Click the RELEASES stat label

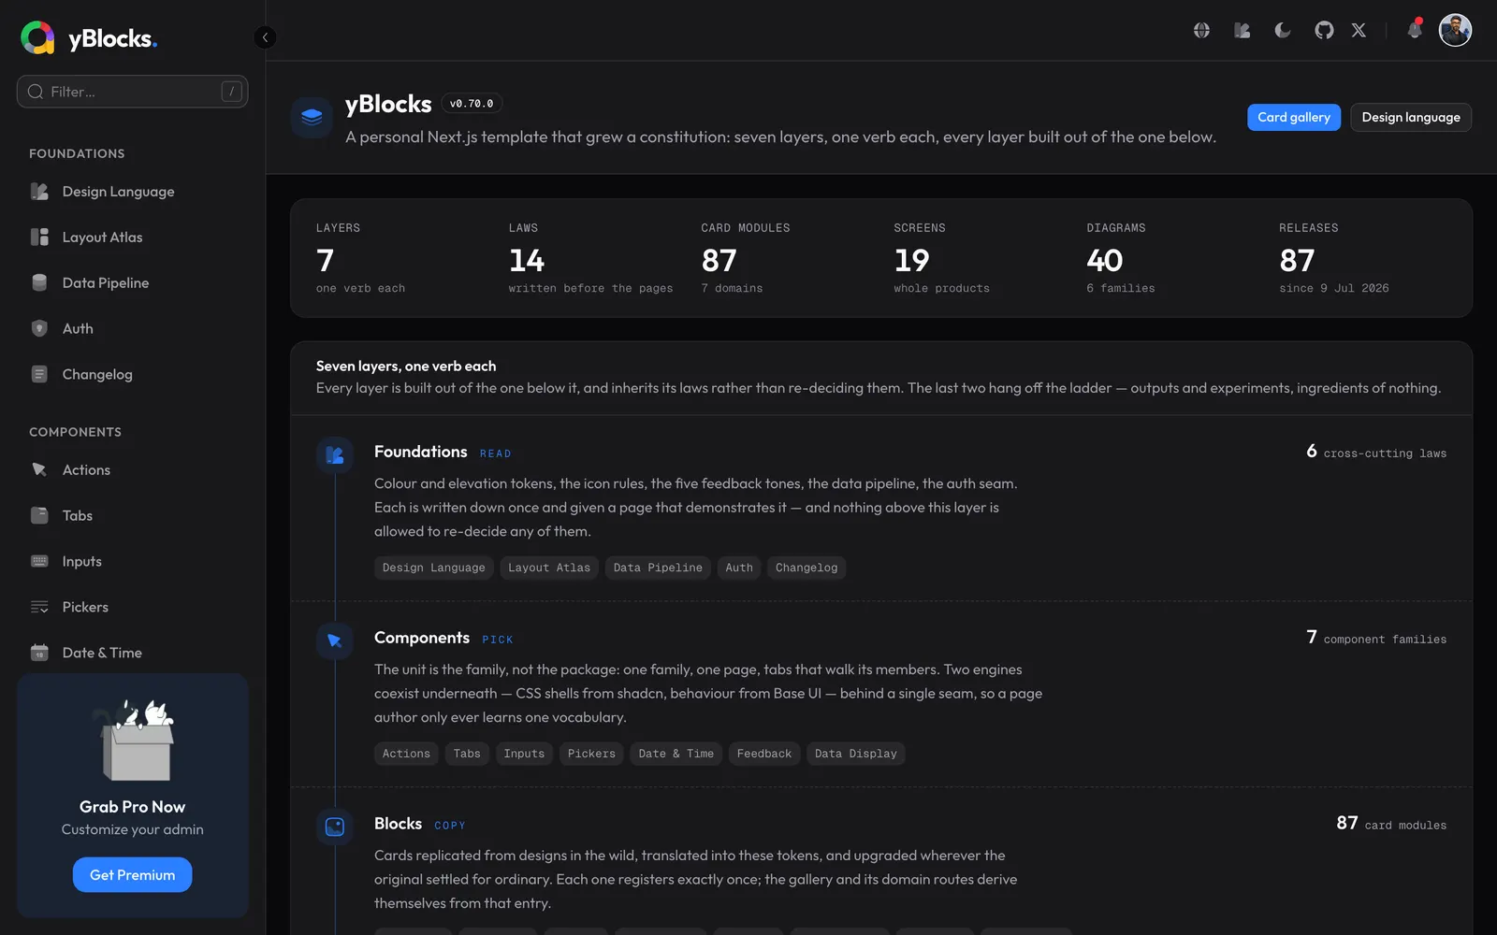(1309, 228)
